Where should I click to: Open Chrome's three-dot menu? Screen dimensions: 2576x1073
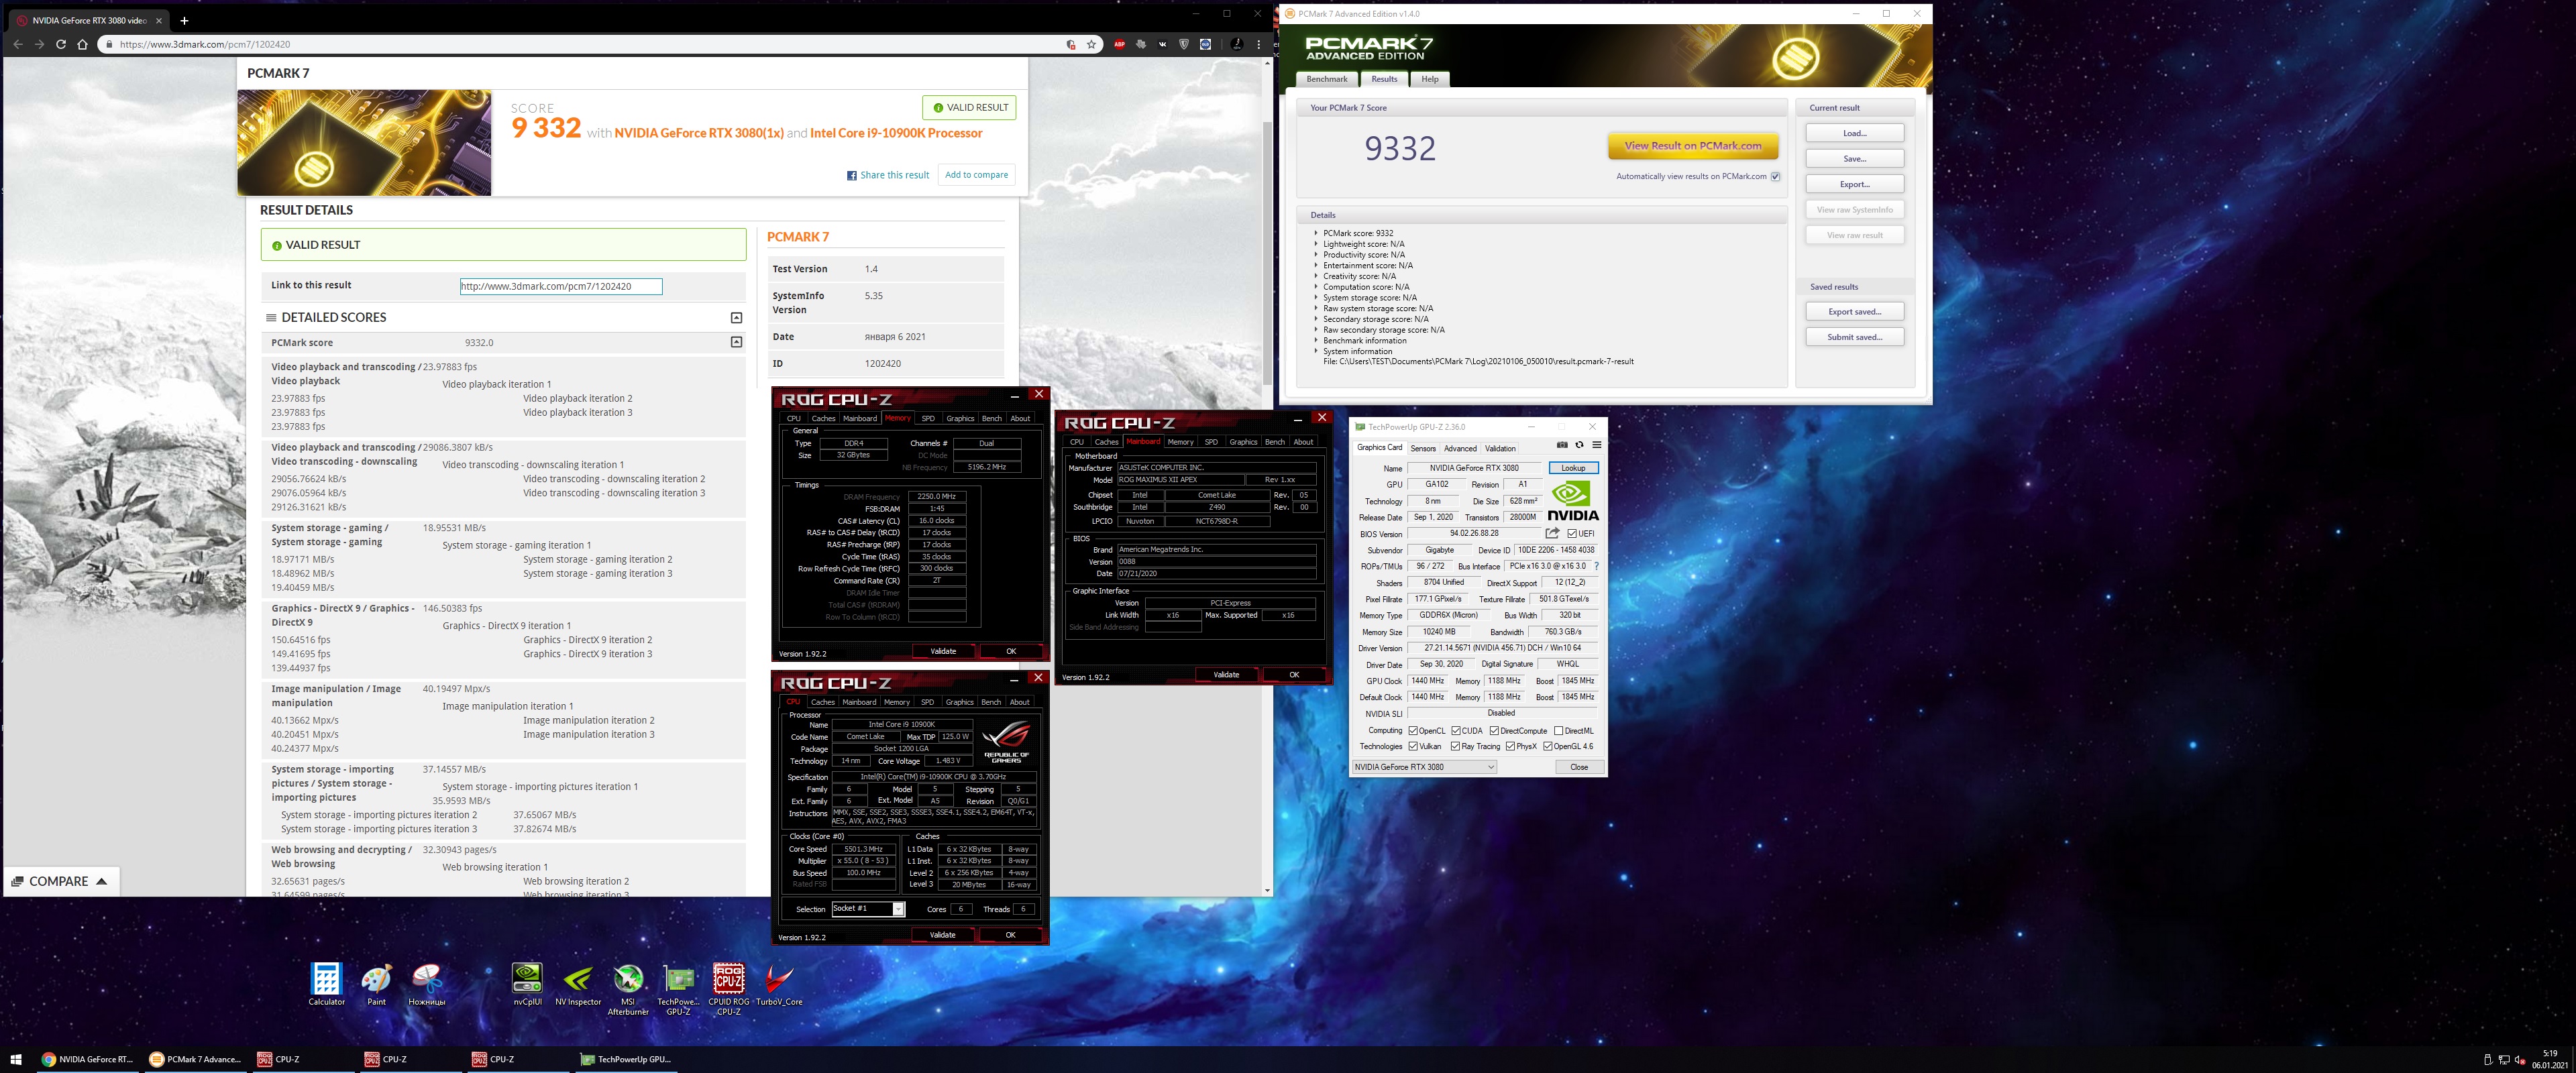point(1259,44)
